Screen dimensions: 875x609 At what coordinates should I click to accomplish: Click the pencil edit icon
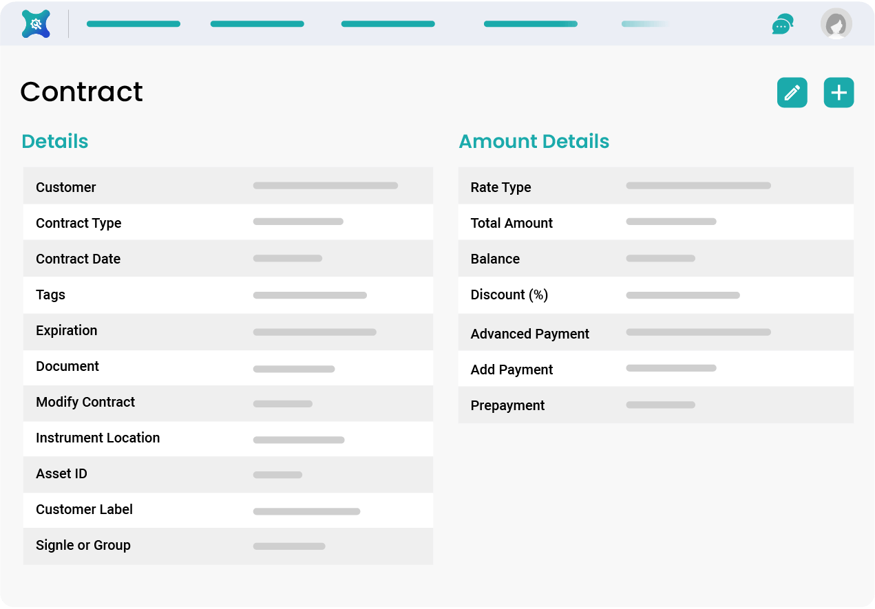[792, 92]
